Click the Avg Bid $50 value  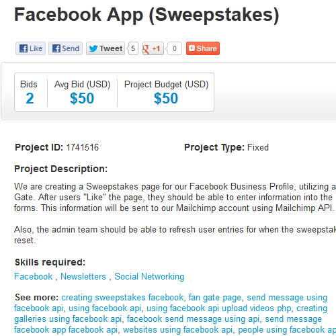(x=82, y=98)
